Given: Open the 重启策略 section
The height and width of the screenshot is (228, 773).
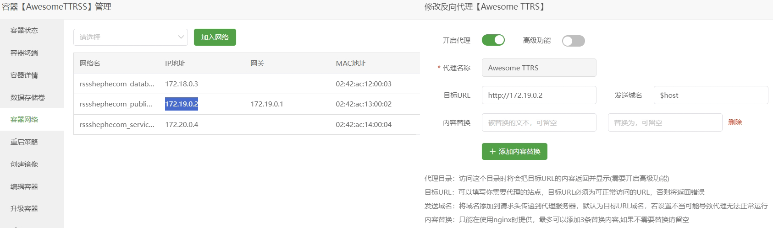Looking at the screenshot, I should [x=24, y=142].
